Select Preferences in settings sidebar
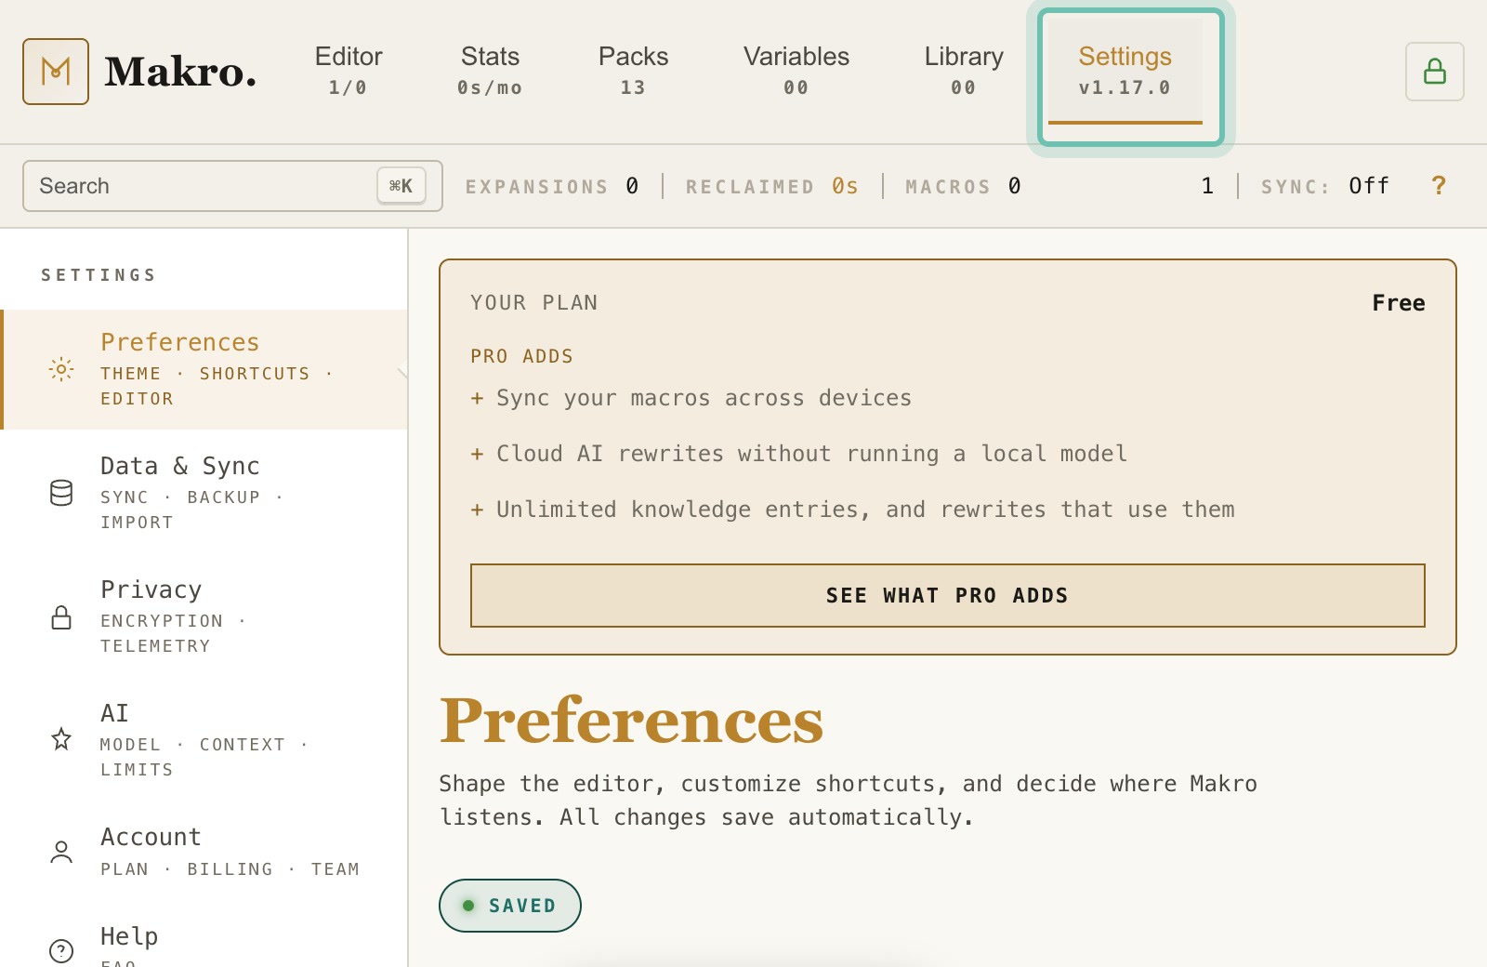This screenshot has height=967, width=1487. 204,369
